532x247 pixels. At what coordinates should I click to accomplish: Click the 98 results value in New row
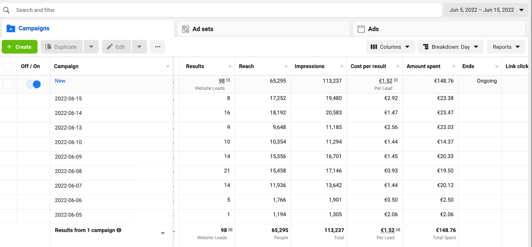[x=222, y=81]
